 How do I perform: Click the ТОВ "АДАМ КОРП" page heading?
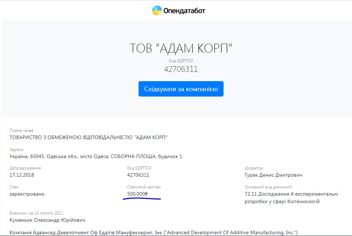pos(181,48)
